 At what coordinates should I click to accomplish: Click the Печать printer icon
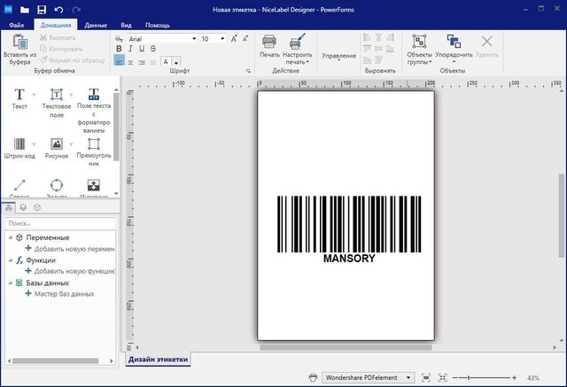click(x=269, y=42)
